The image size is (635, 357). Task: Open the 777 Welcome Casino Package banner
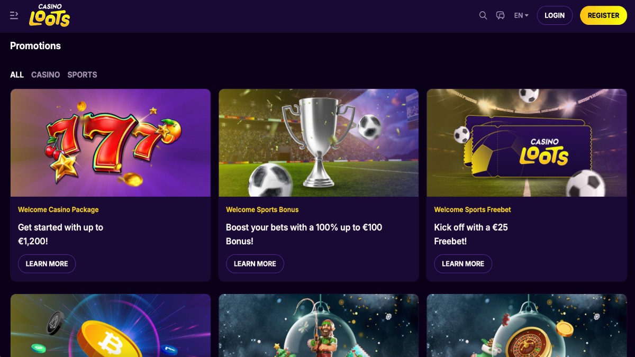point(111,143)
